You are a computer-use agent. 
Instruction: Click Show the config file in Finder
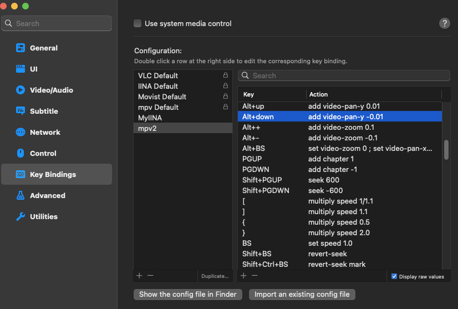coord(188,294)
